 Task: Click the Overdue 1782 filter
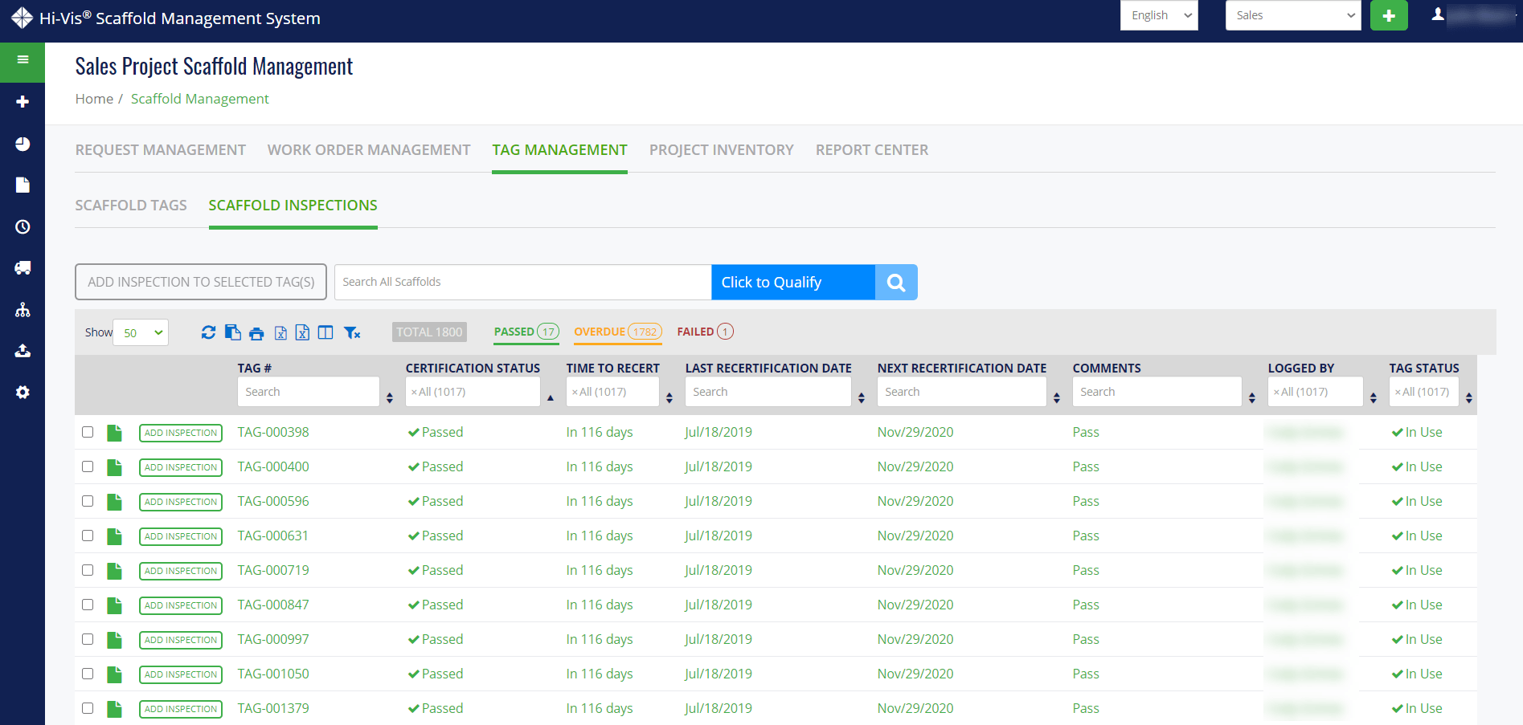[617, 332]
